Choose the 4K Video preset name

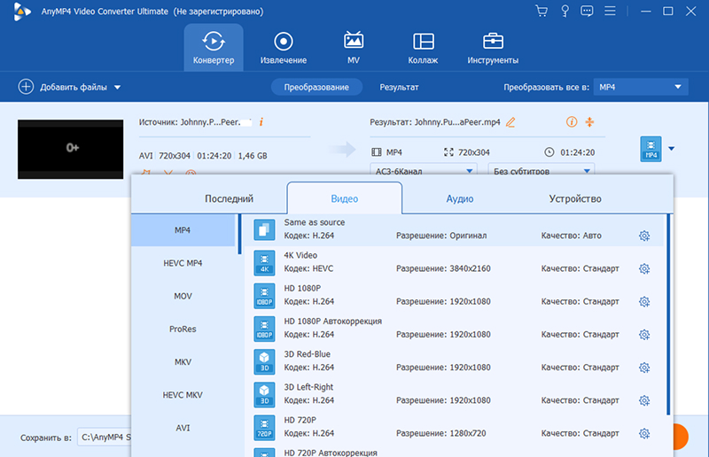coord(300,255)
